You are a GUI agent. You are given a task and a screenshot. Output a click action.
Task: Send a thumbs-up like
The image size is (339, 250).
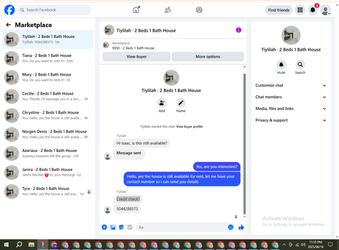click(241, 227)
